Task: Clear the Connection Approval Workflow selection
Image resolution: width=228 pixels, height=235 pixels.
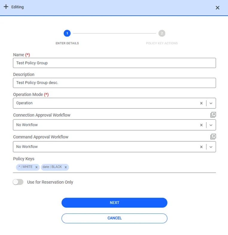Action: [x=201, y=125]
